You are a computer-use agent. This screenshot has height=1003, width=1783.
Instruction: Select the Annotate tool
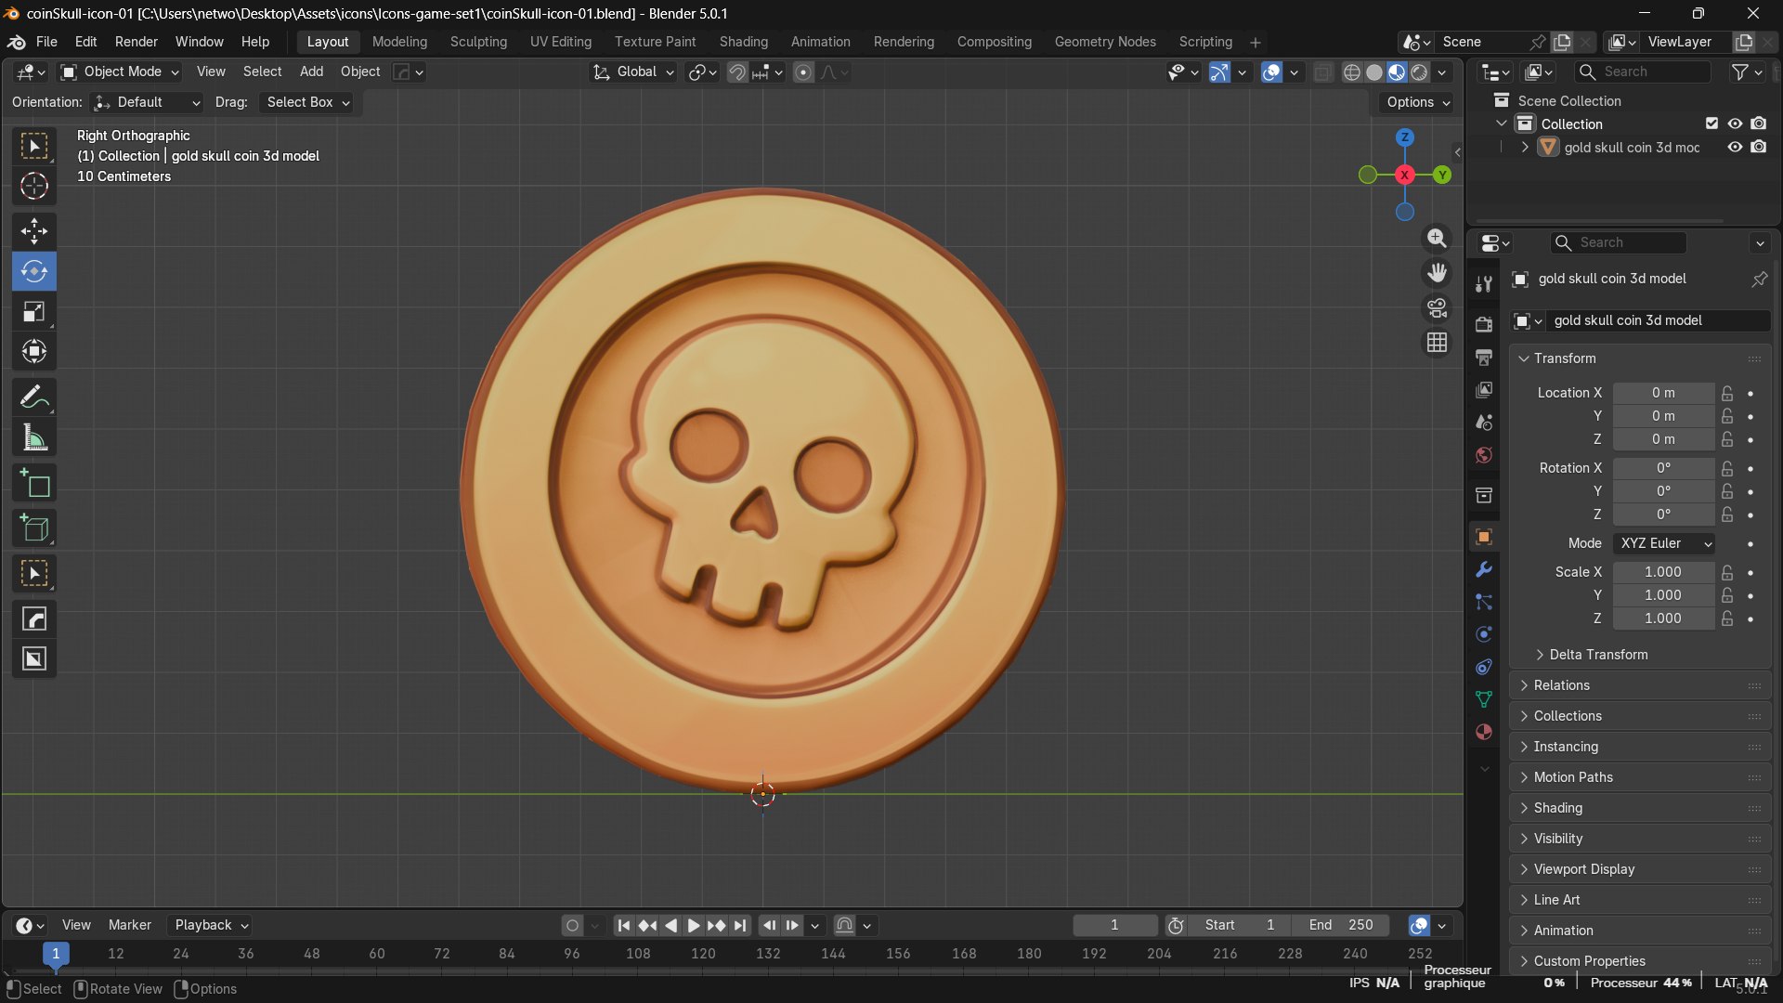click(x=34, y=397)
